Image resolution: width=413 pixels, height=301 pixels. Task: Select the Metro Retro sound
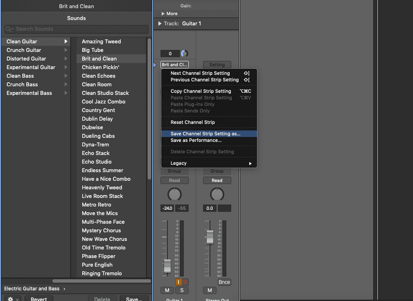[111, 205]
